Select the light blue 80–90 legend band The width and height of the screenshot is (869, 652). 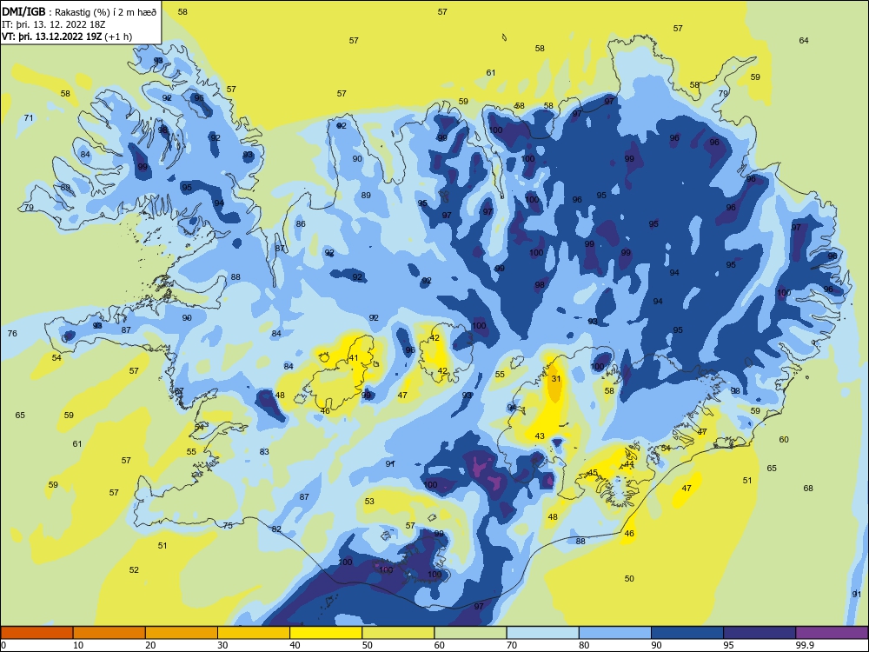(x=615, y=633)
